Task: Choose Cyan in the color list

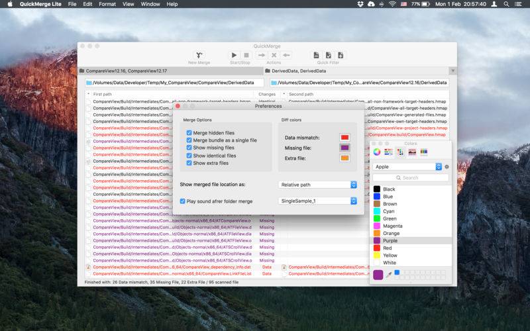Action: (412, 211)
